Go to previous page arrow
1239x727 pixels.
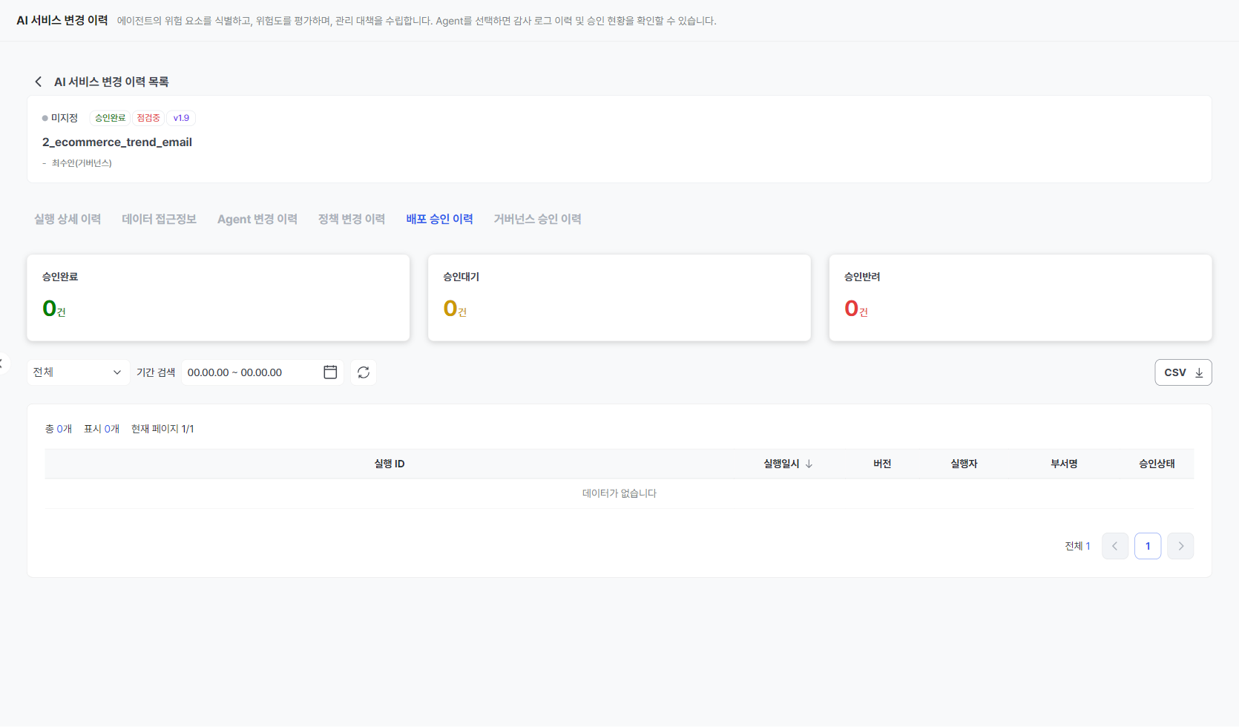1115,546
